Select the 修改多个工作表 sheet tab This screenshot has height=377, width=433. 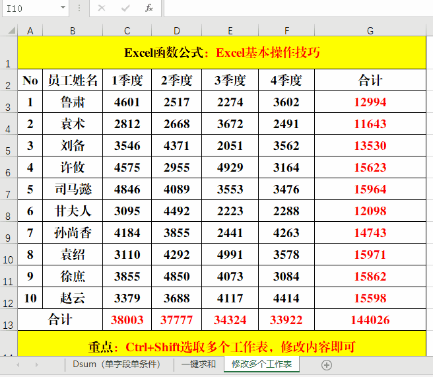pos(261,364)
